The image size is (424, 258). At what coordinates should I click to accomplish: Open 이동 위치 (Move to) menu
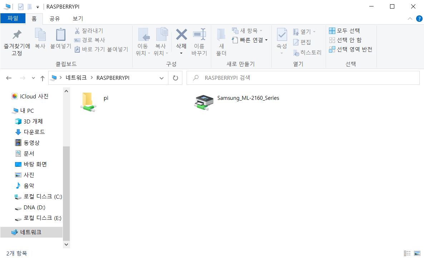point(143,42)
